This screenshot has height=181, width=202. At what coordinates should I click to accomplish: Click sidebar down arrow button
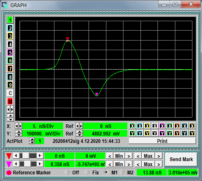(x=10, y=119)
